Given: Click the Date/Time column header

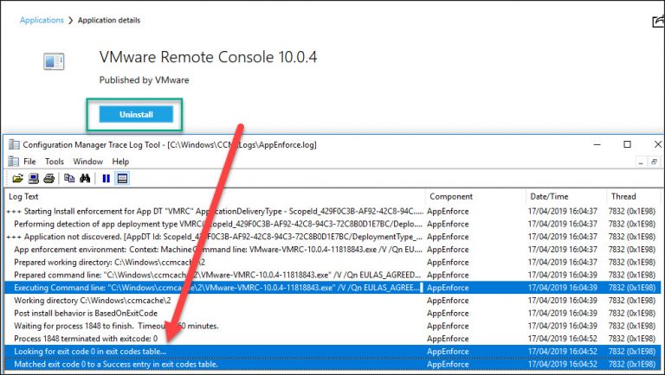Looking at the screenshot, I should pyautogui.click(x=566, y=196).
